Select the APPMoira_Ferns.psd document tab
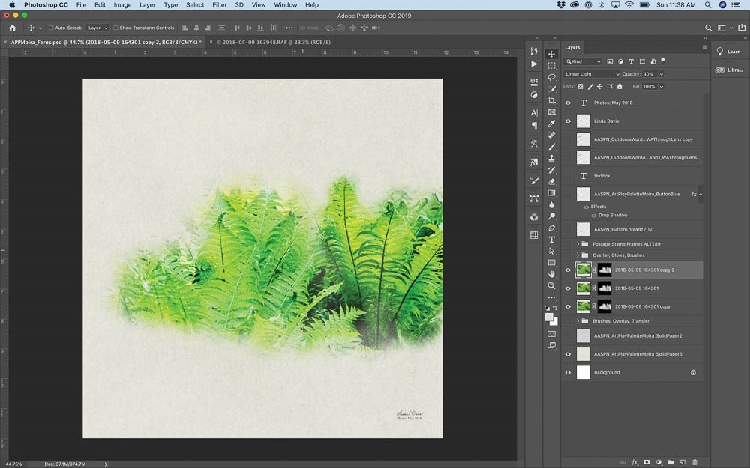 (104, 42)
